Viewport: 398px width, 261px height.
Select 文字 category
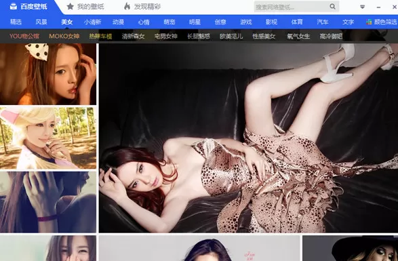(x=349, y=22)
